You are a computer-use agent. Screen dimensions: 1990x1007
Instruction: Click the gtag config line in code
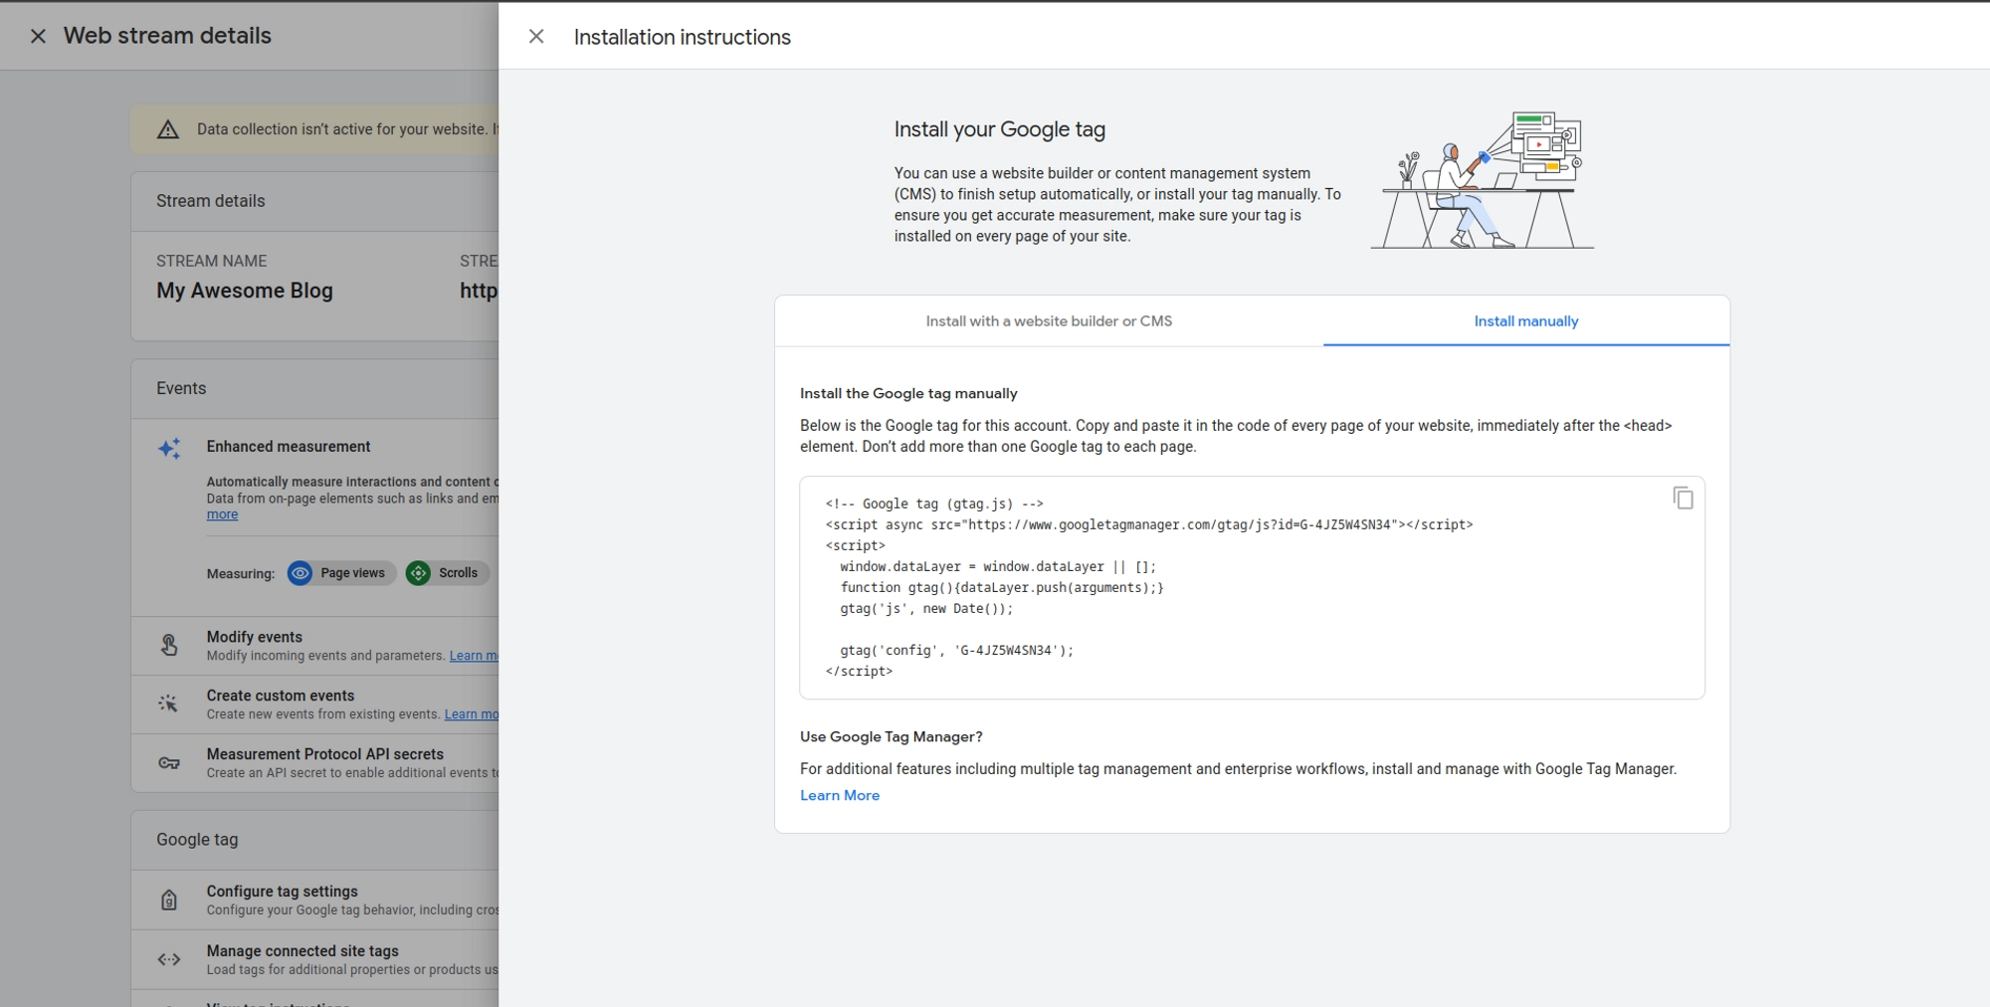pyautogui.click(x=956, y=650)
